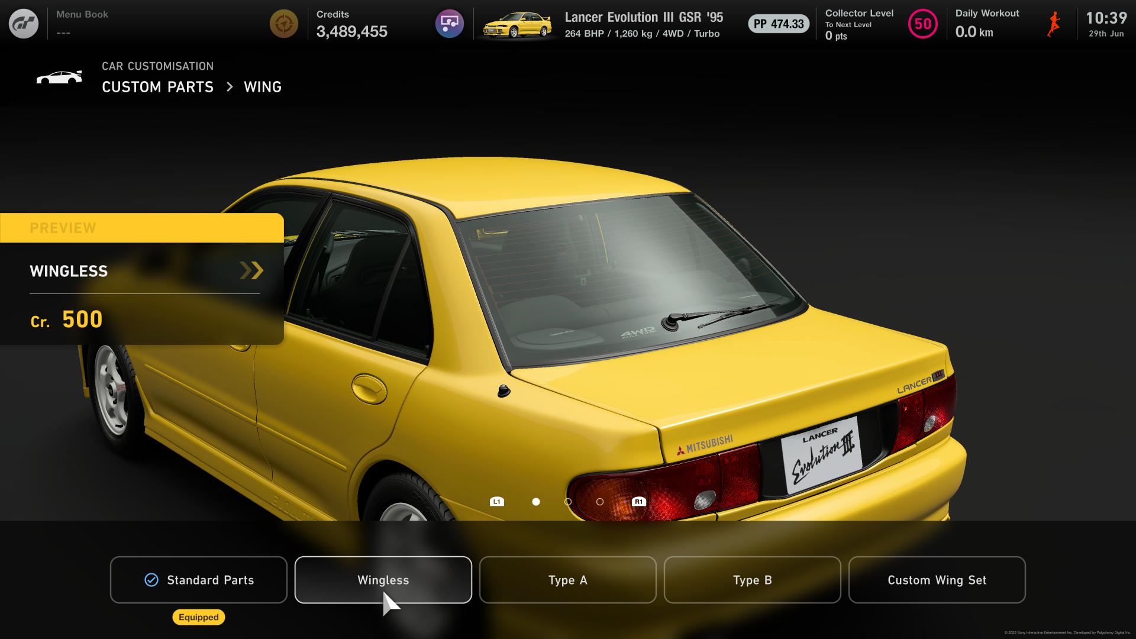Click the PREVIEW header bar
Screen dimensions: 1136x639
coord(142,228)
